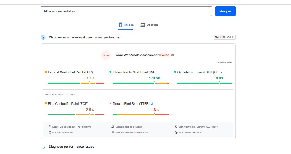Click the LCP distribution bar
This screenshot has width=291, height=154.
point(76,83)
